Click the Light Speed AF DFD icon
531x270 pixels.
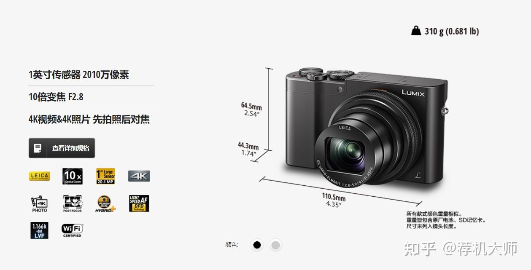point(139,203)
